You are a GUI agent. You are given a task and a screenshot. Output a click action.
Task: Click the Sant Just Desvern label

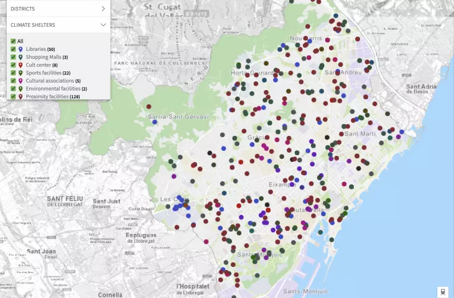(106, 204)
